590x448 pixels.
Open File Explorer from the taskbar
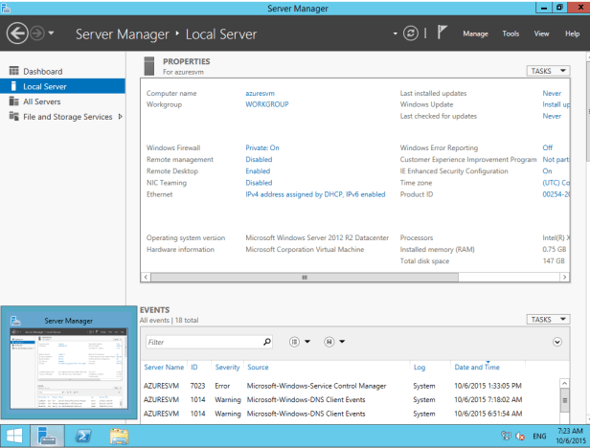click(119, 436)
